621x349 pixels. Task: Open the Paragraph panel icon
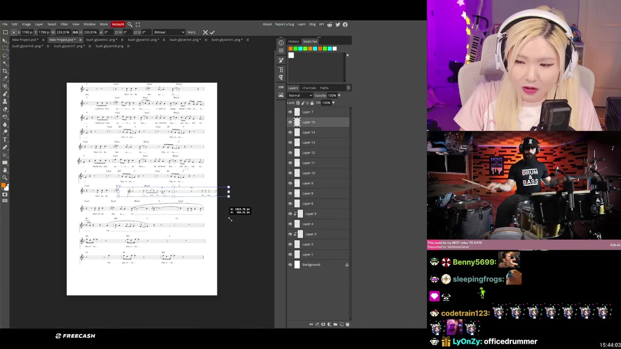click(x=281, y=77)
